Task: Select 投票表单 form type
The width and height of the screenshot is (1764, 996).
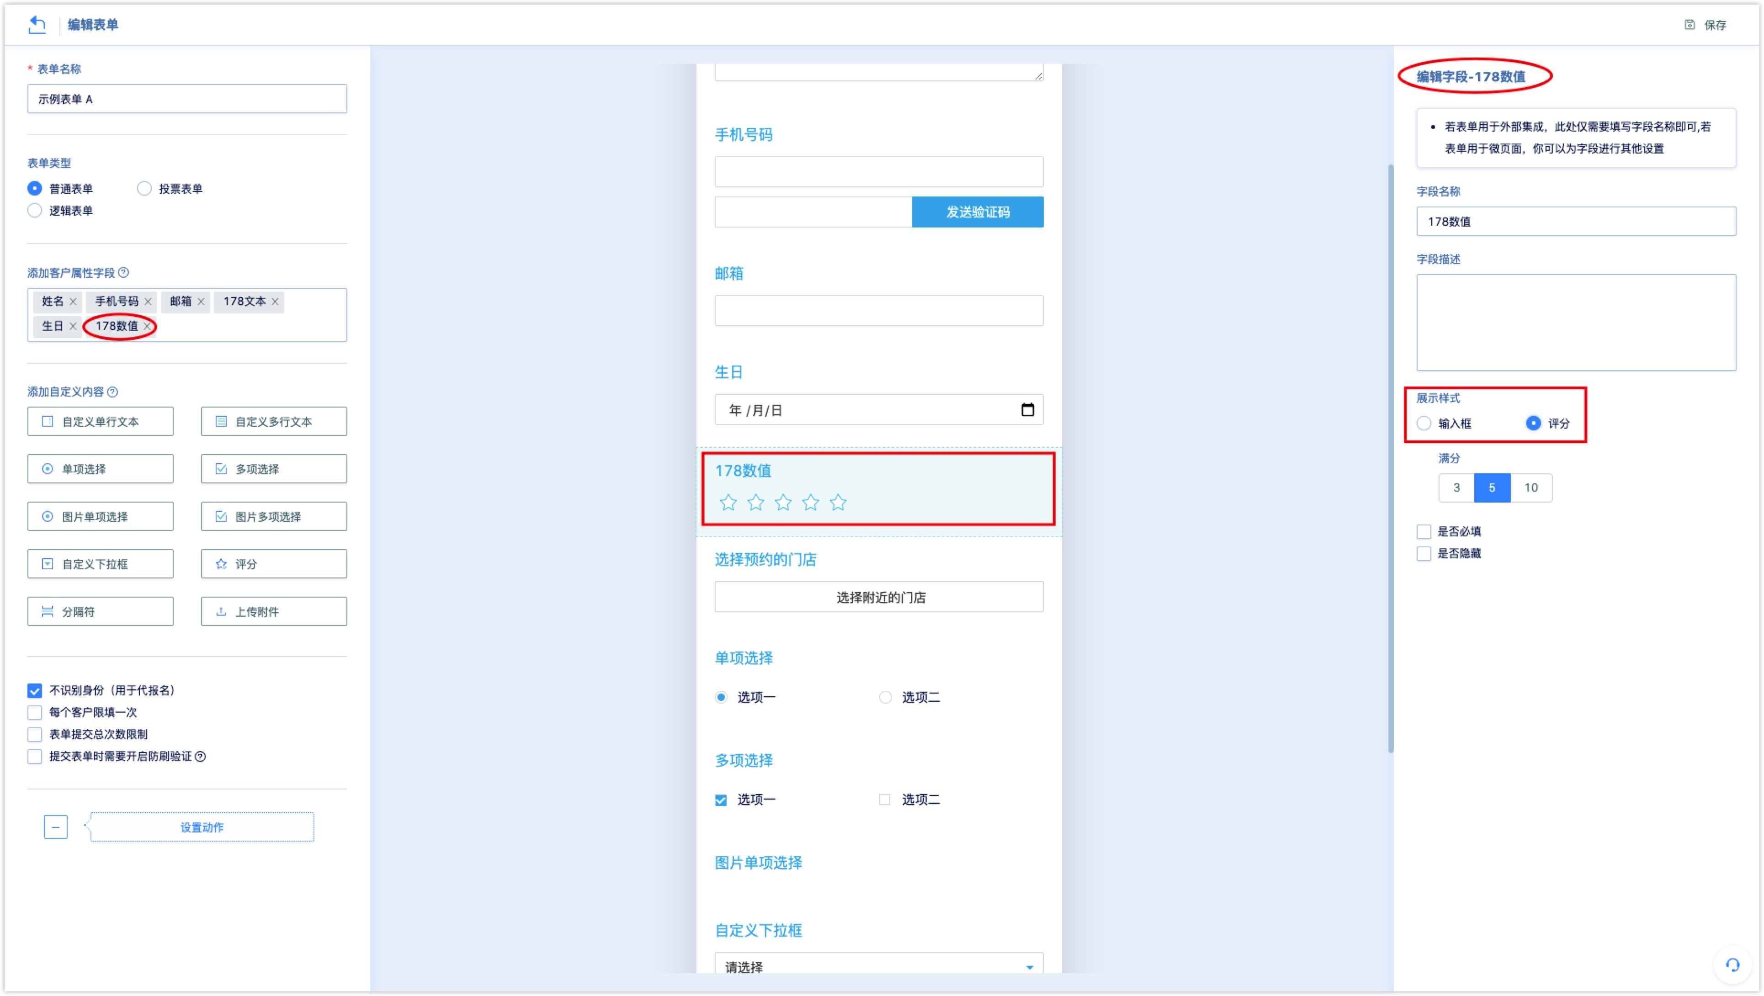Action: pyautogui.click(x=144, y=188)
